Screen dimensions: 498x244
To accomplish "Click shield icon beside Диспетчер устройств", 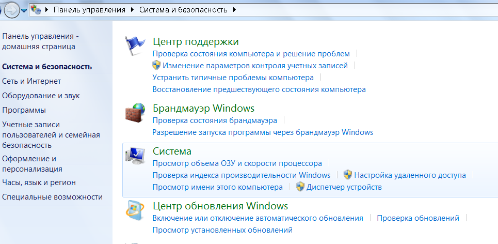I will pos(300,187).
